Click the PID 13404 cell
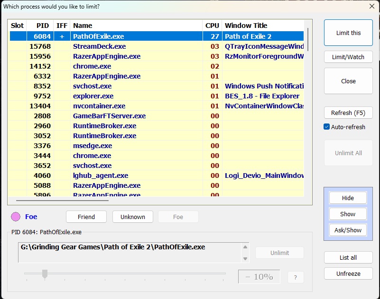Screen dimensions: 380x299 click(x=40, y=106)
